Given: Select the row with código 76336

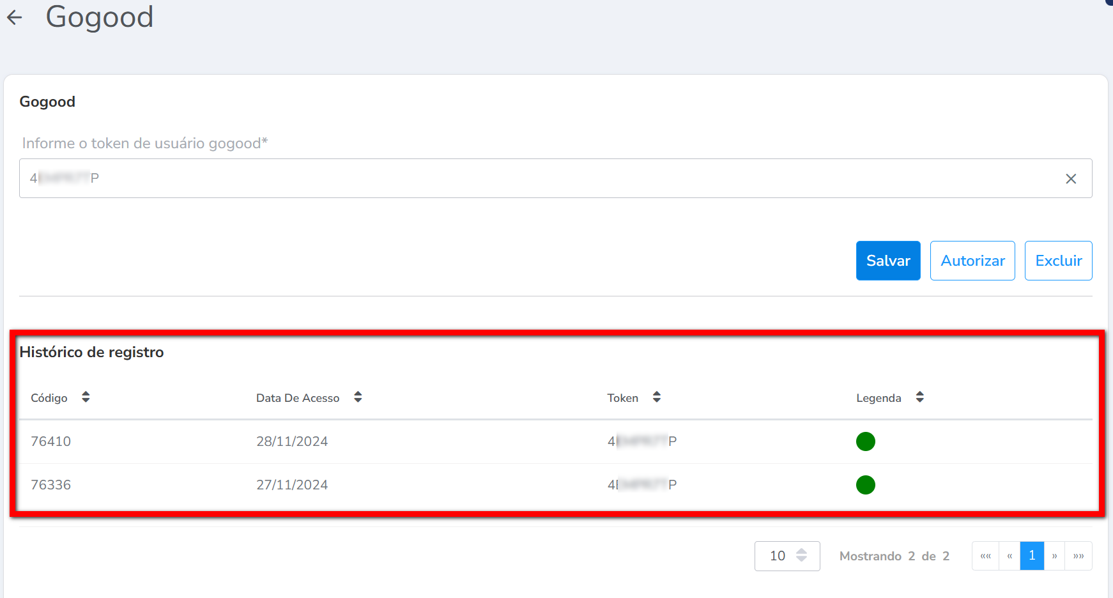Looking at the screenshot, I should (x=51, y=485).
